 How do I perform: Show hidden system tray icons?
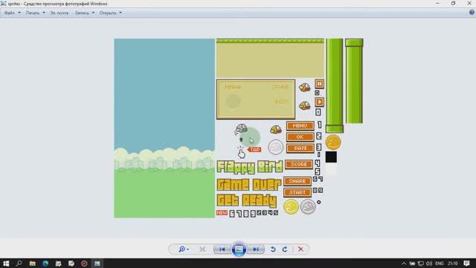coord(403,264)
